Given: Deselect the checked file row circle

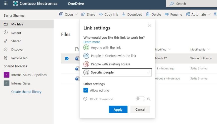Looking at the screenshot, I should click(x=67, y=58).
